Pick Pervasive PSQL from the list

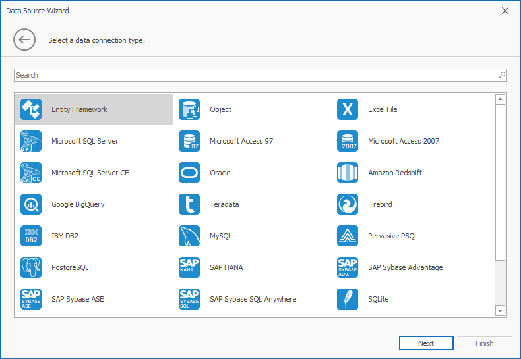coord(392,236)
